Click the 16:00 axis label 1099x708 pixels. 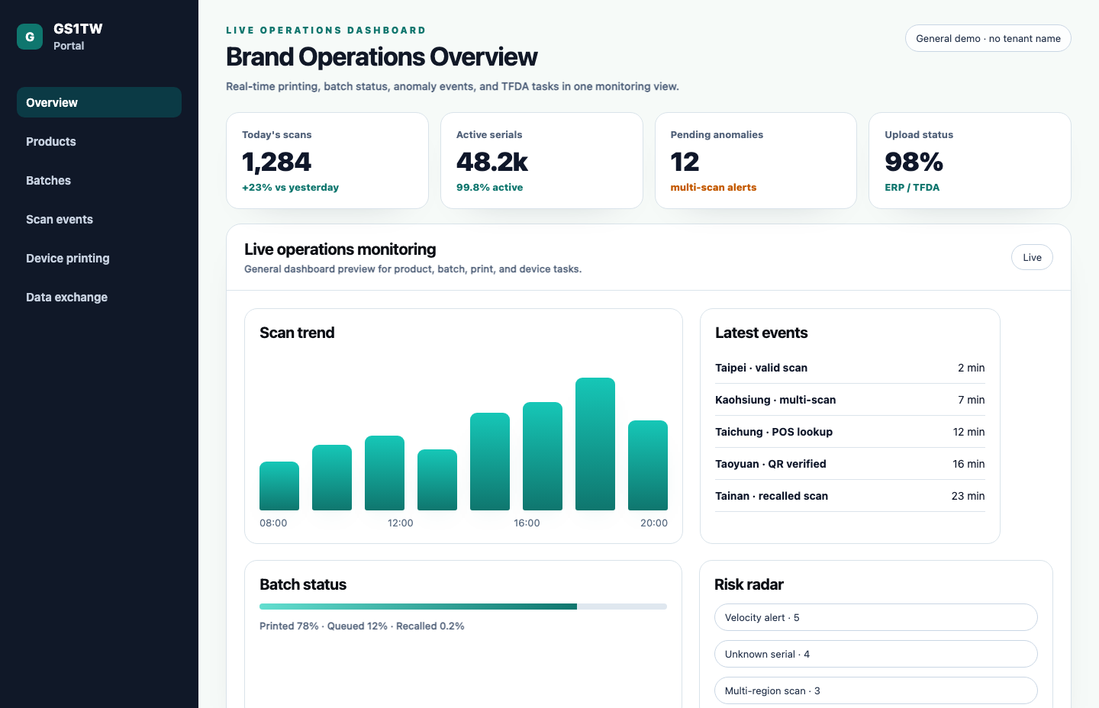click(x=527, y=523)
